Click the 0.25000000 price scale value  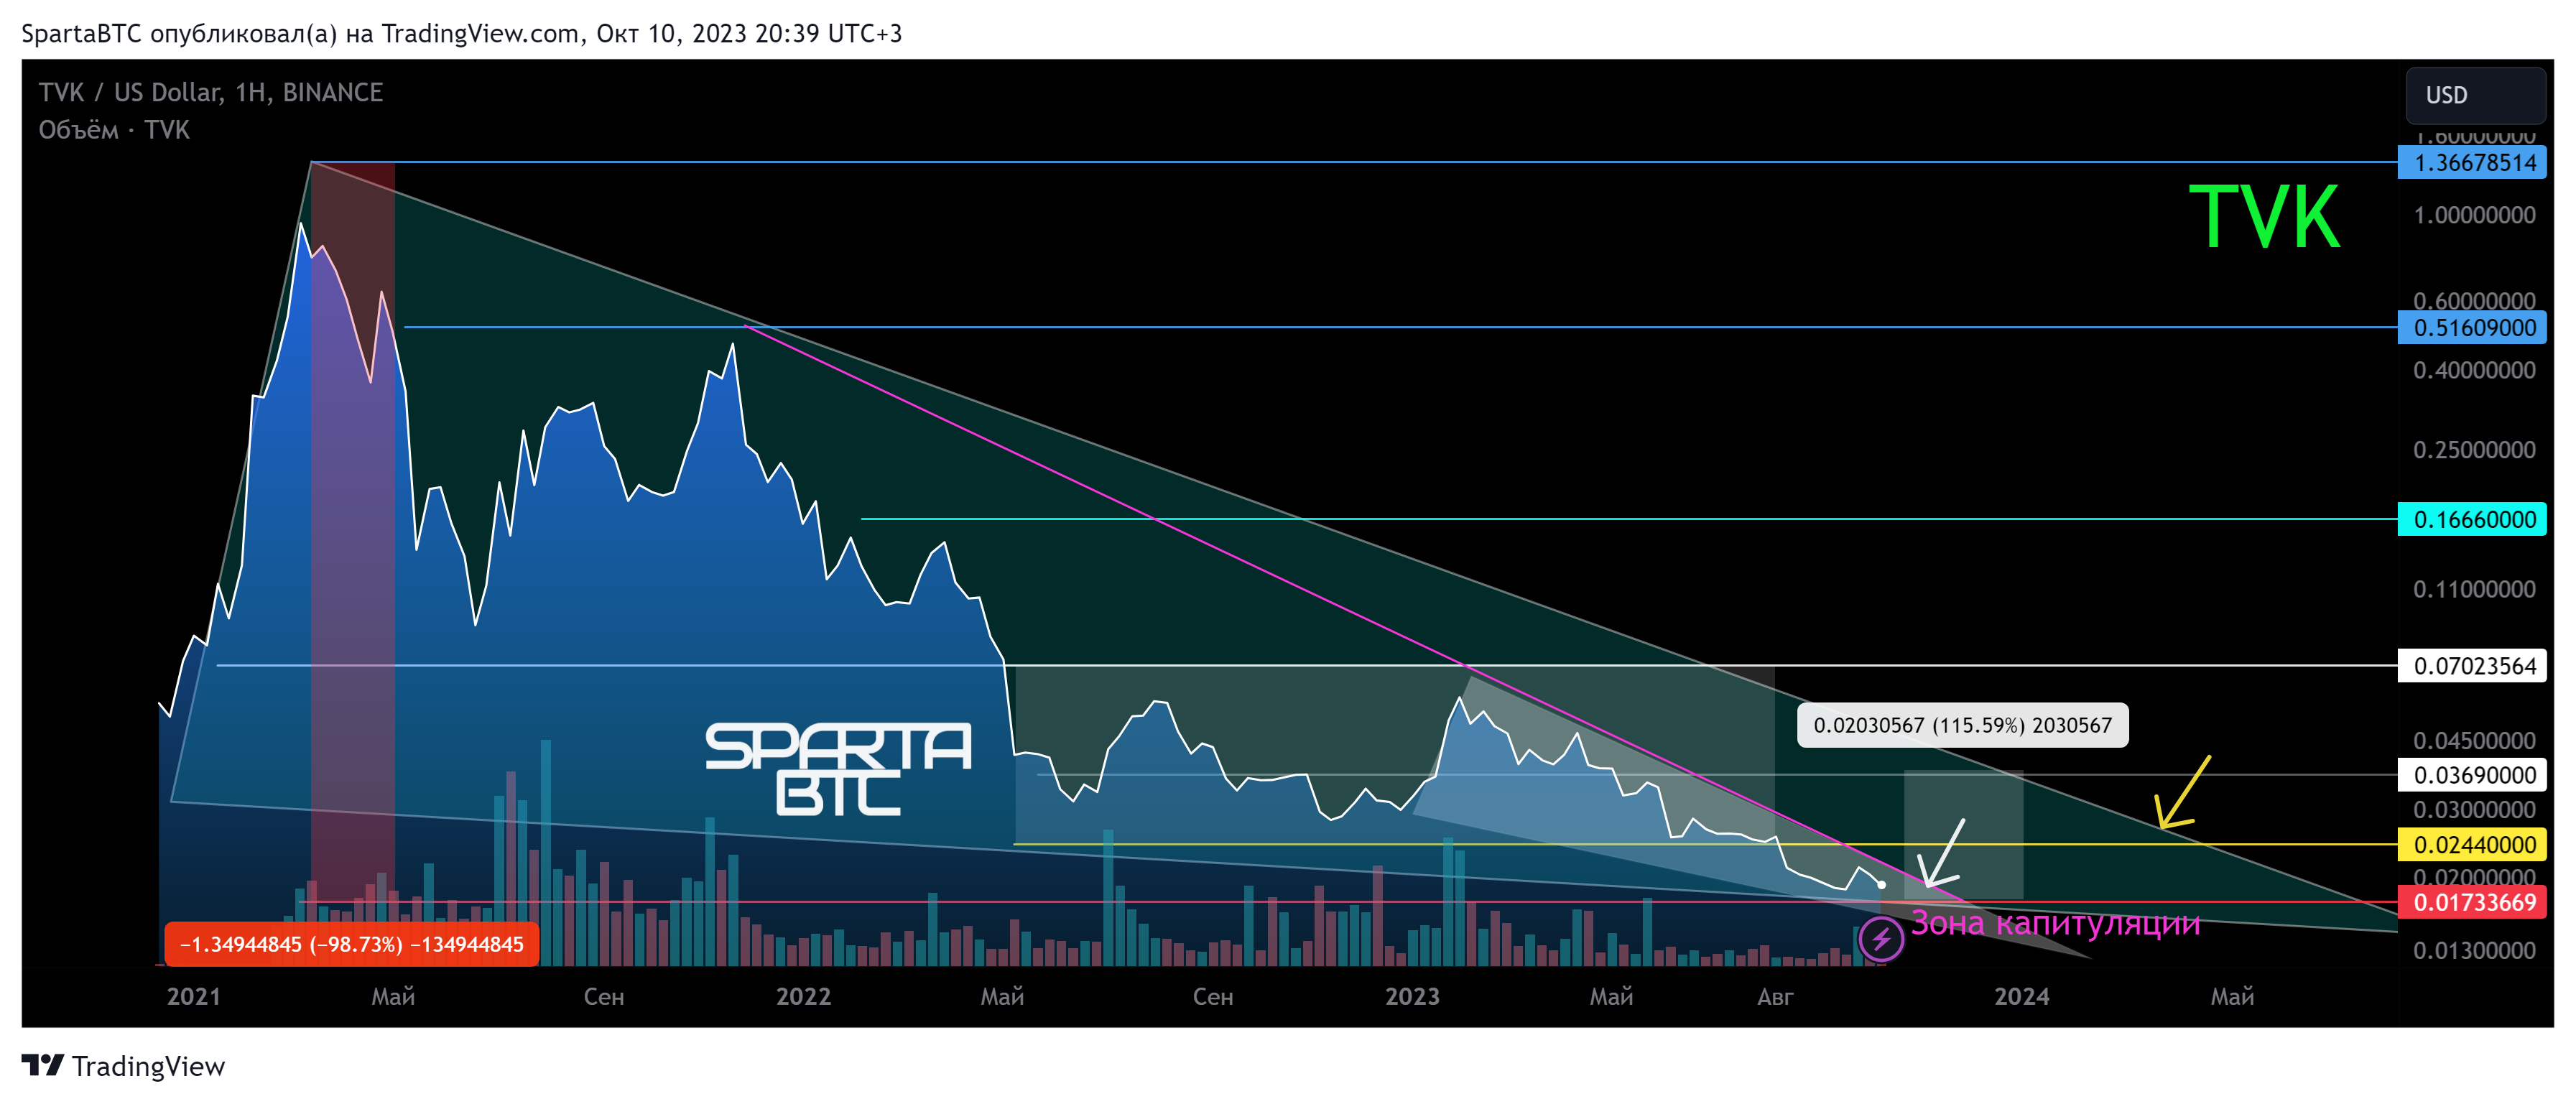pyautogui.click(x=2474, y=449)
